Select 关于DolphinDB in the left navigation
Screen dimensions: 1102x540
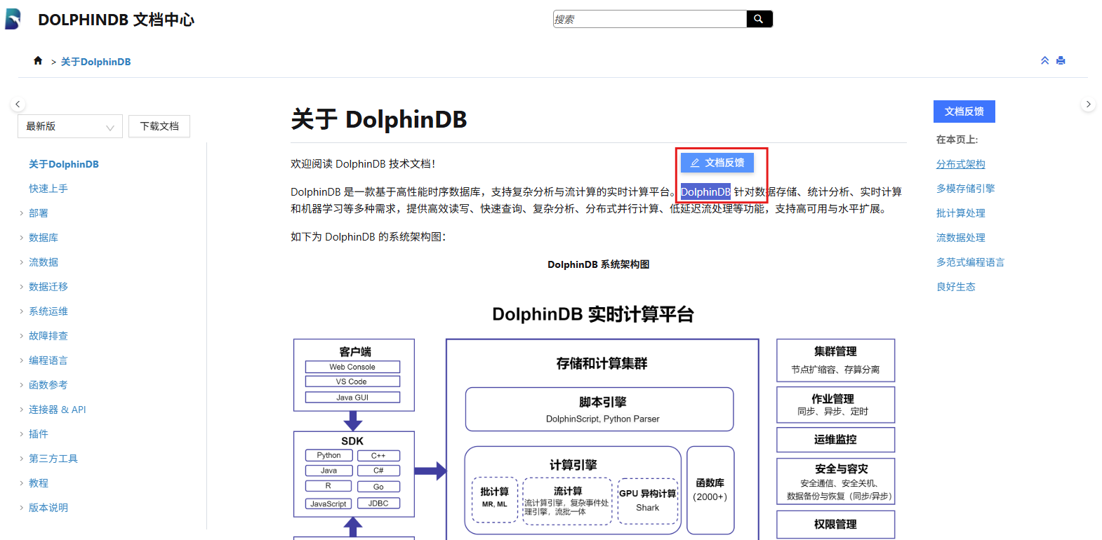tap(64, 164)
